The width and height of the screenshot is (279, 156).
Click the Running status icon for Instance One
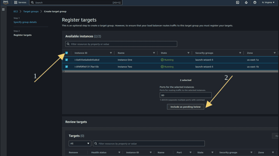(162, 60)
